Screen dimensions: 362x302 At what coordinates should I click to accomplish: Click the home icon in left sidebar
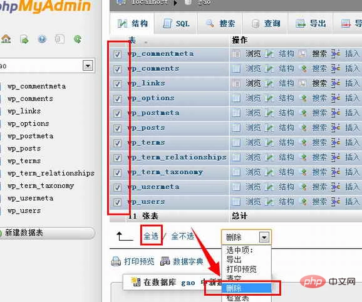6,39
